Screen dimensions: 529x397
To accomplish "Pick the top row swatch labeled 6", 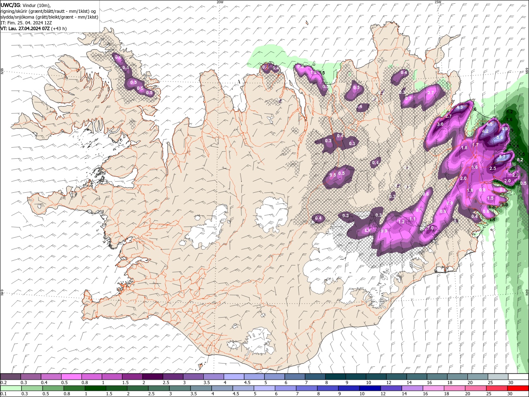I will tap(295, 377).
